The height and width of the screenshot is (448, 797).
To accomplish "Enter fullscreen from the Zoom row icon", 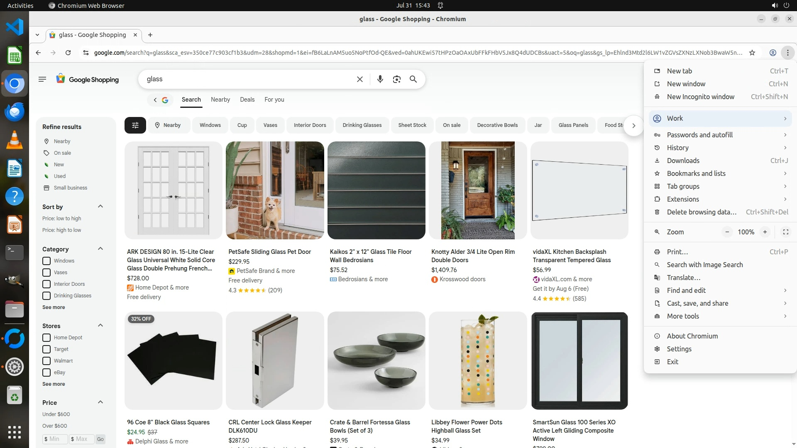I will pyautogui.click(x=785, y=232).
